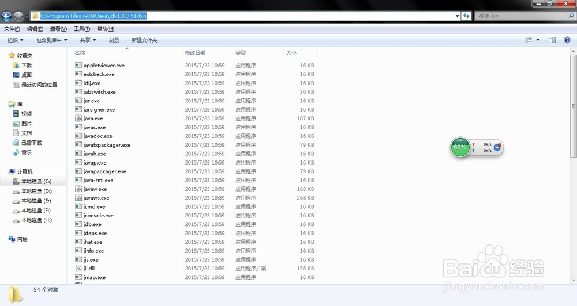Open the 共享 dropdown

[88, 40]
